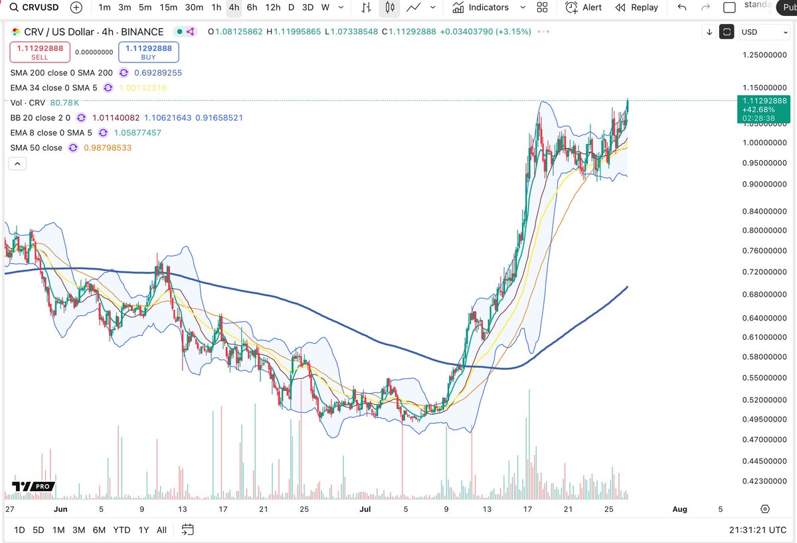
Task: Click the SELL price button
Action: pyautogui.click(x=39, y=52)
